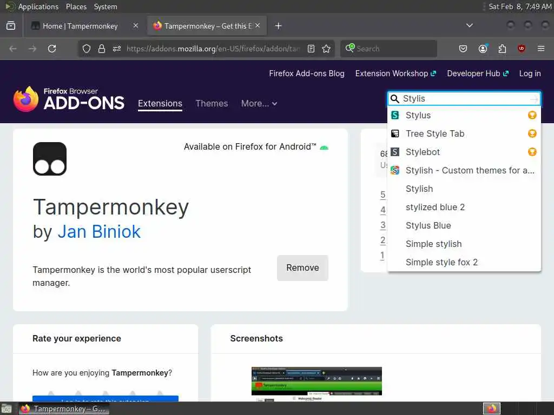Toggle Reader View icon in address bar

[x=311, y=49]
